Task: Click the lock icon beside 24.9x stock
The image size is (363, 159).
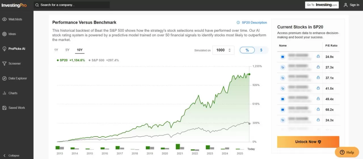Action: (x=318, y=57)
